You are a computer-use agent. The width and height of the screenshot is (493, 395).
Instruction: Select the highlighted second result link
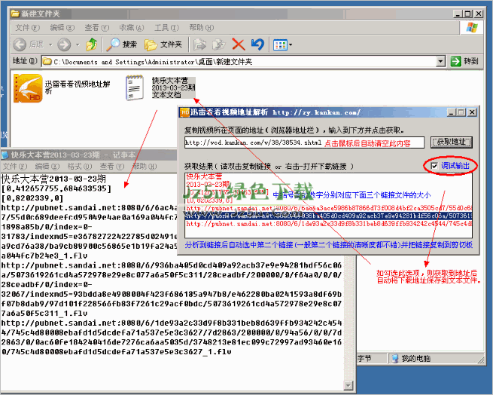328,216
